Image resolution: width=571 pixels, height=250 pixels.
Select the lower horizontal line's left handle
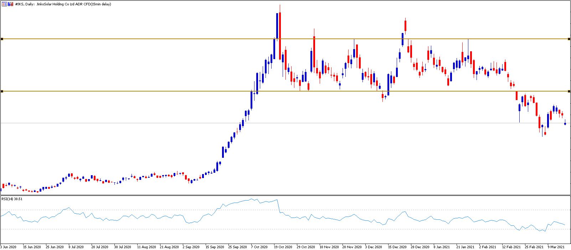pos(2,92)
